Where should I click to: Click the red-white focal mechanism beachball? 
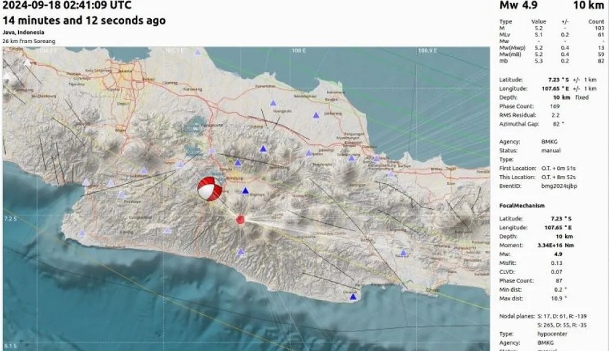210,189
